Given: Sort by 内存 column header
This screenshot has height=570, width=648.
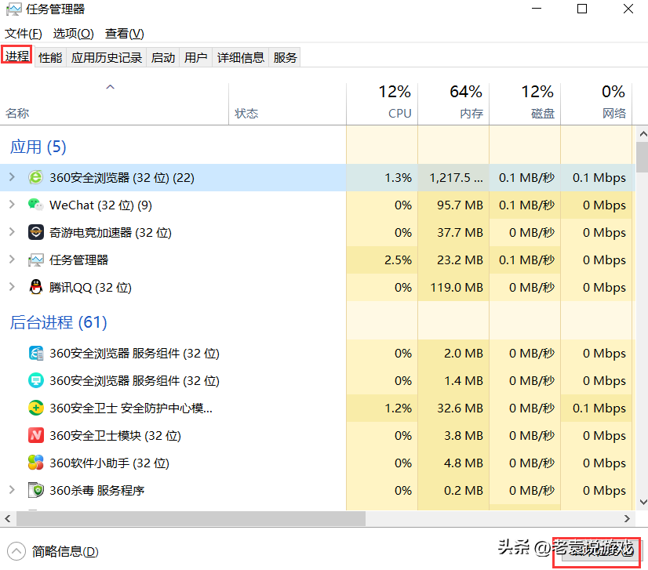Looking at the screenshot, I should 453,103.
